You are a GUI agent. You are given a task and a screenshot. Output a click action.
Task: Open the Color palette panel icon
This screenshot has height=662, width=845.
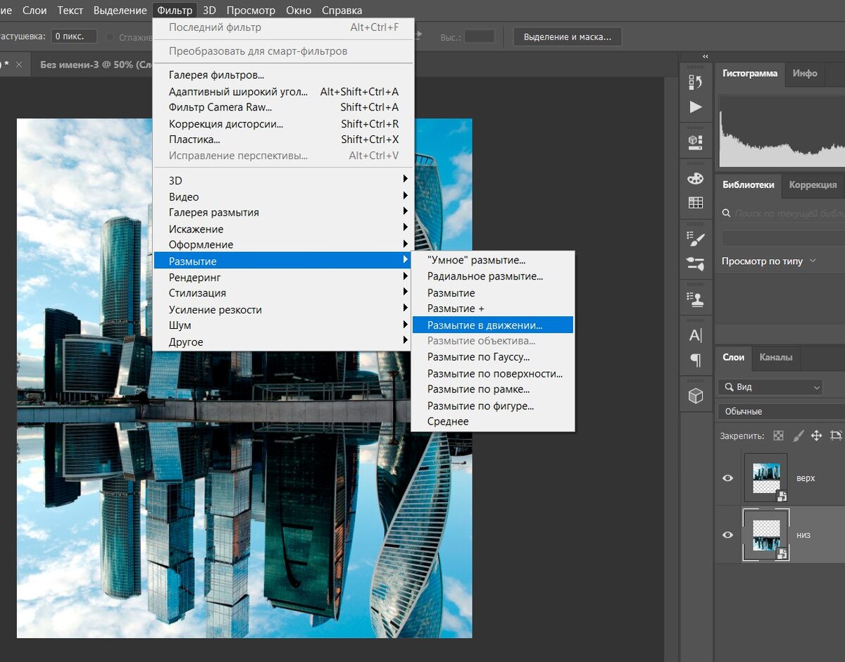click(x=696, y=179)
